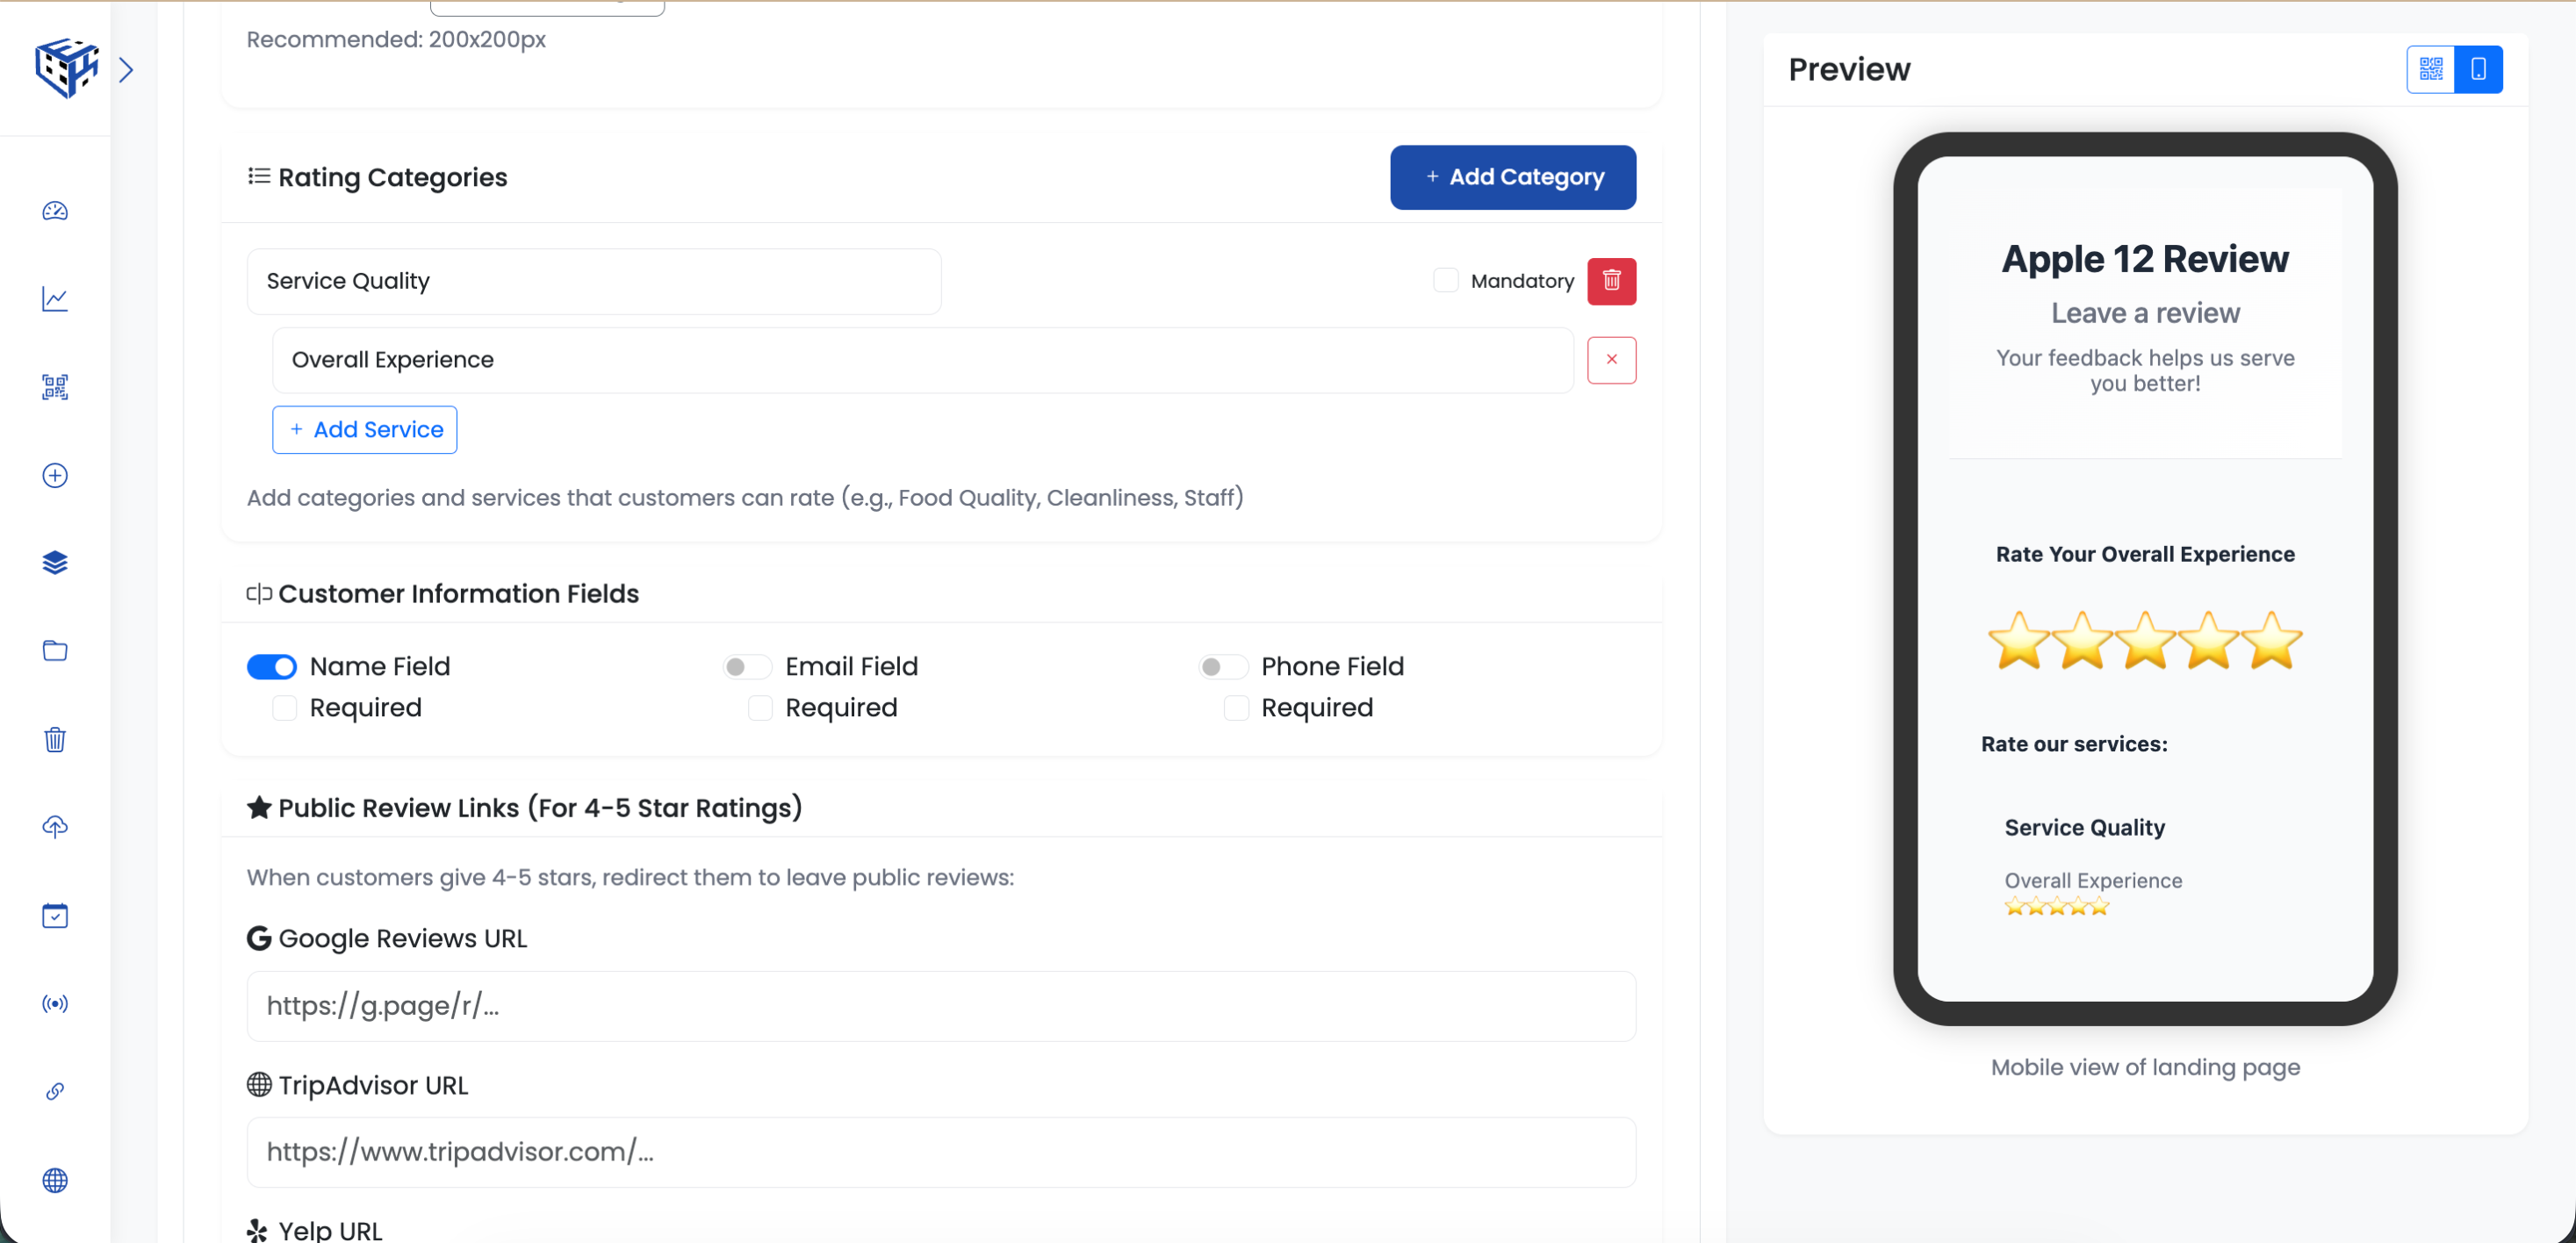Open the Dashboard from the sidebar
This screenshot has height=1243, width=2576.
point(55,211)
